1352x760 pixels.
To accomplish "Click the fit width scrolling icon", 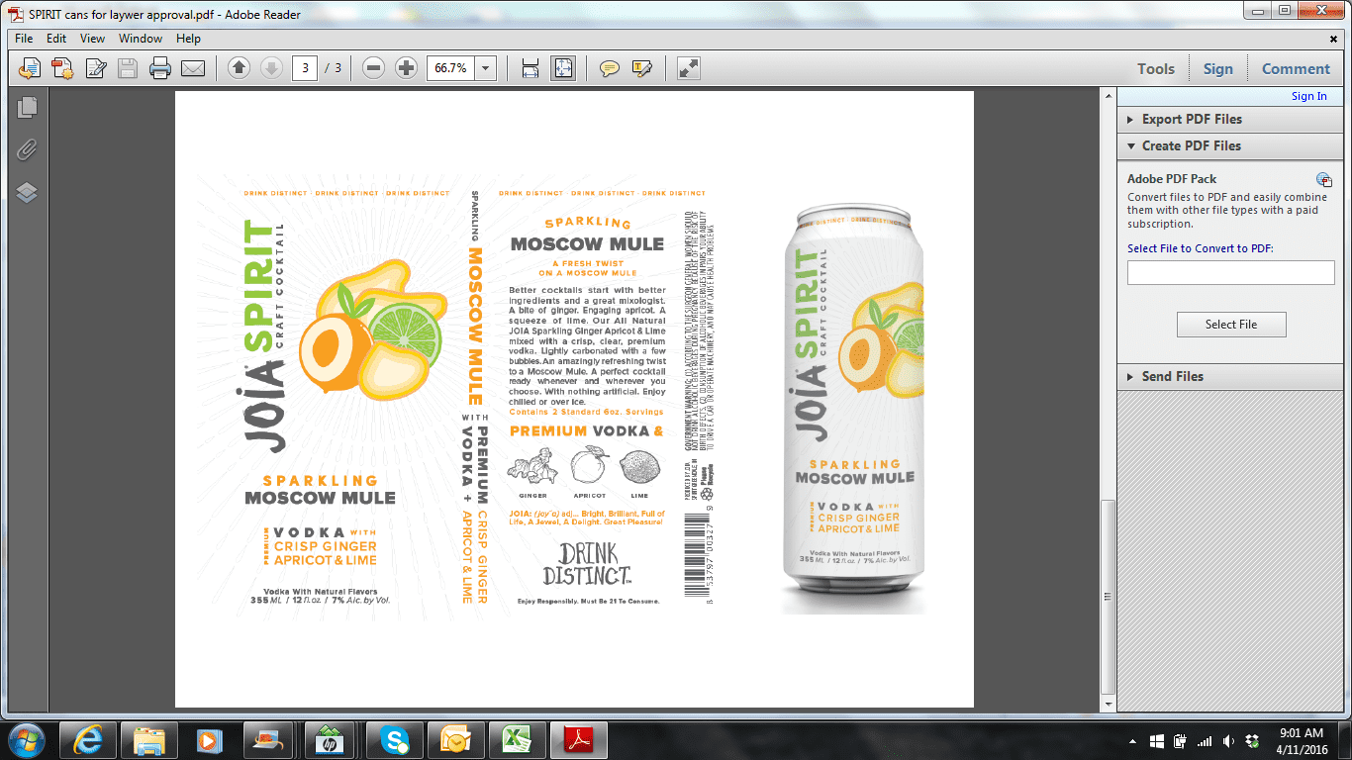I will (531, 68).
